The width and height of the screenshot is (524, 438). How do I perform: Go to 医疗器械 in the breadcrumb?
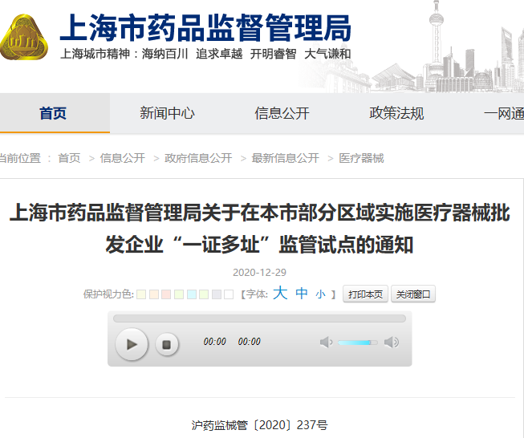pos(361,158)
